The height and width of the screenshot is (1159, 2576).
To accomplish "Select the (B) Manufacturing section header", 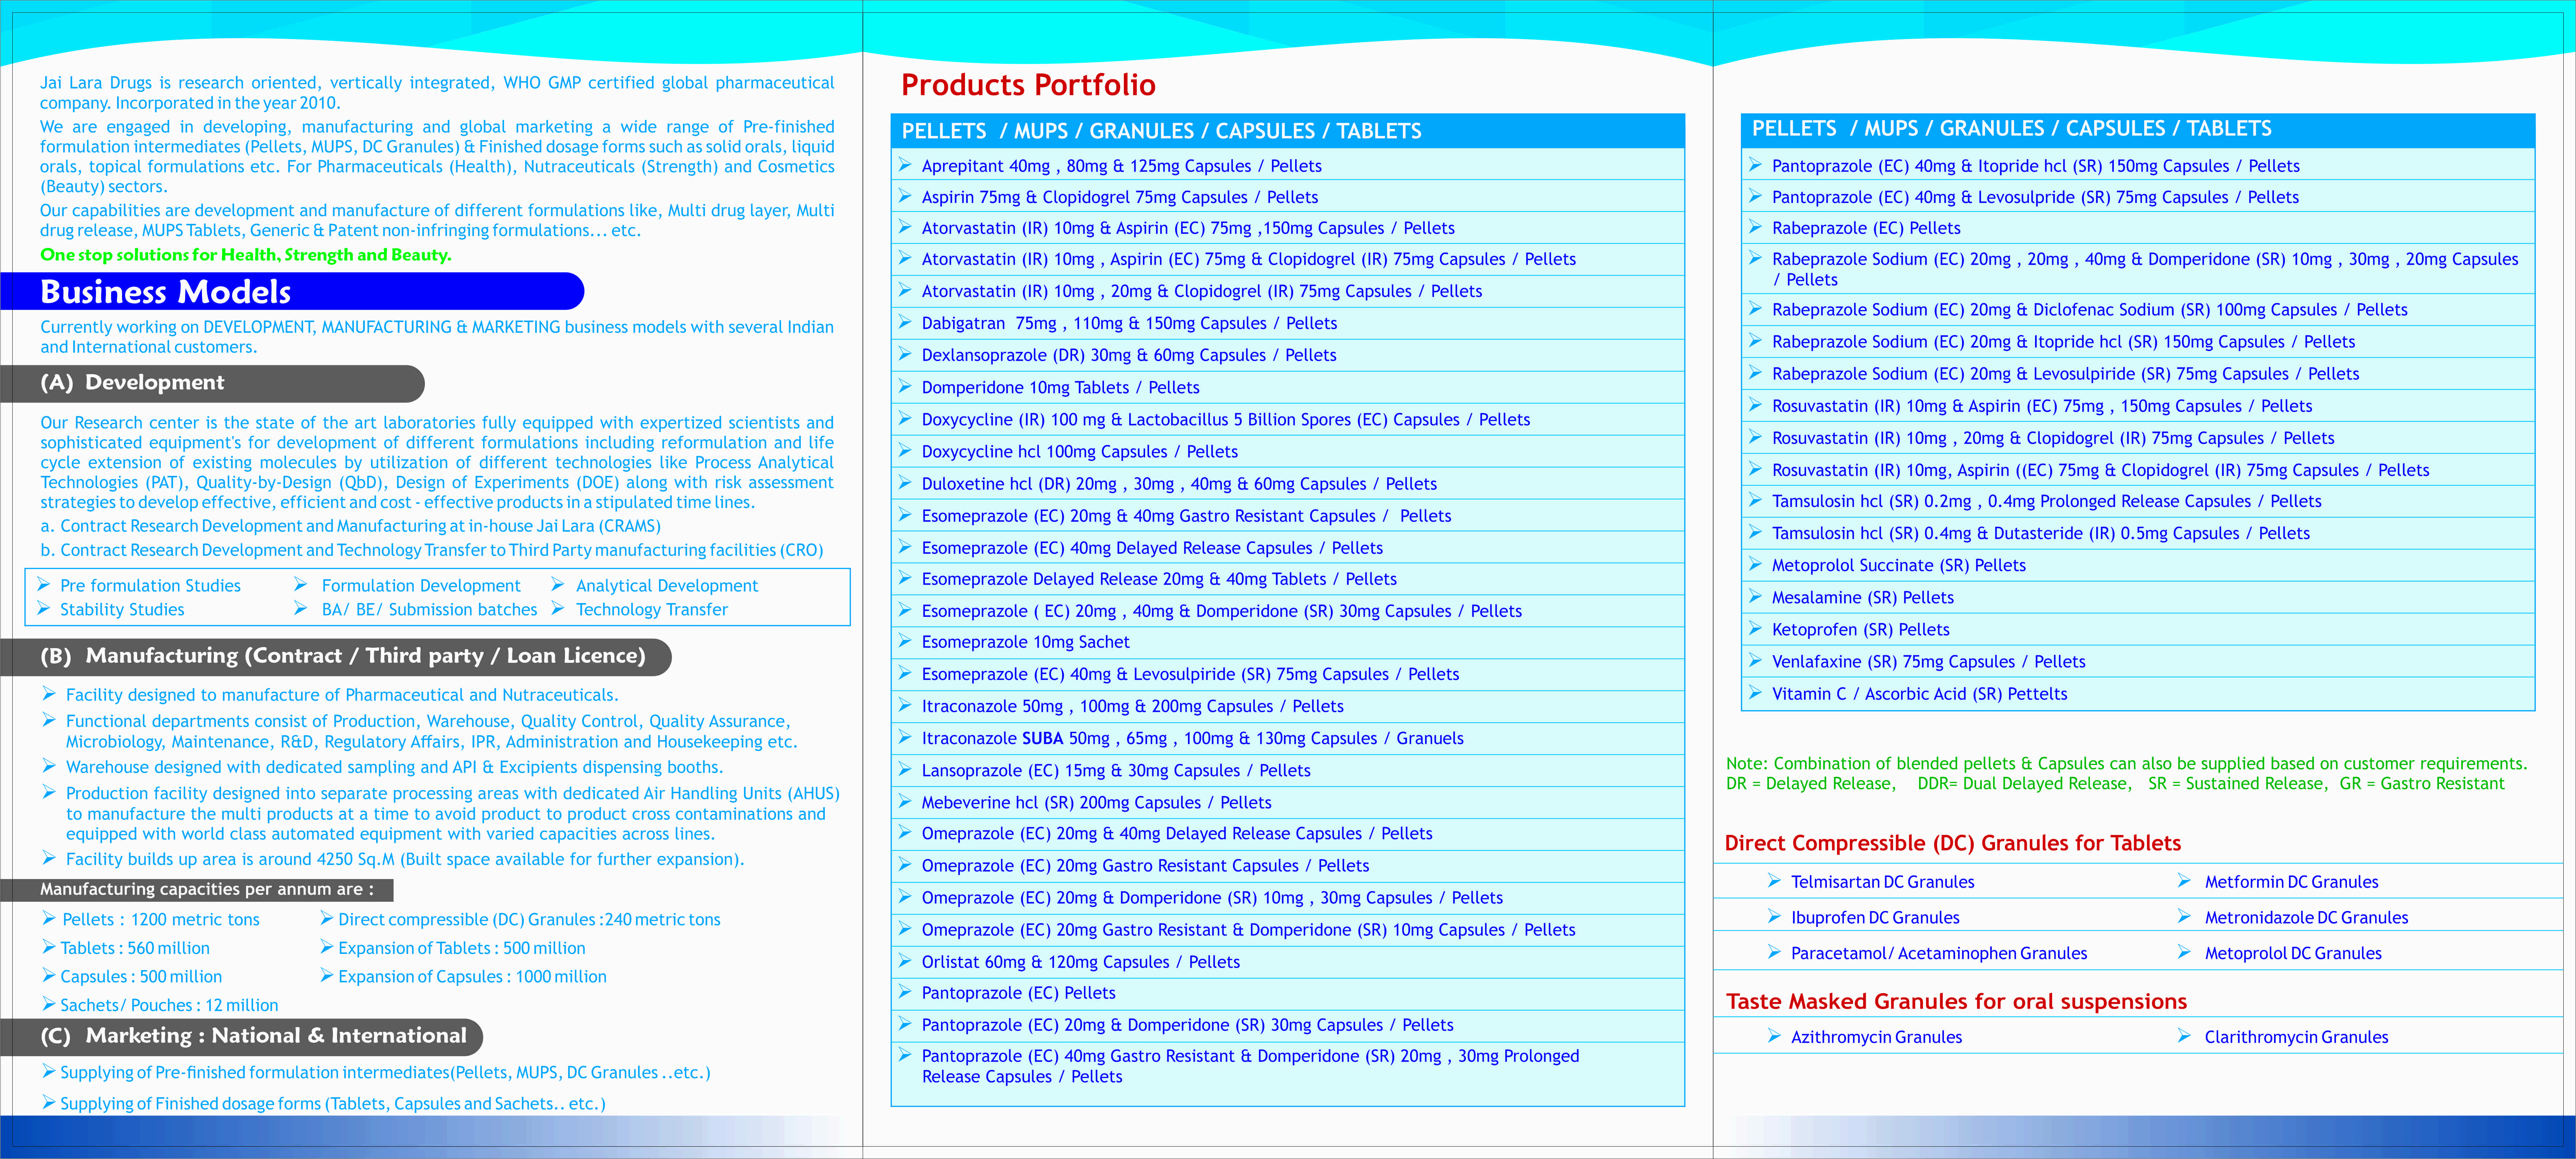I will pyautogui.click(x=336, y=656).
